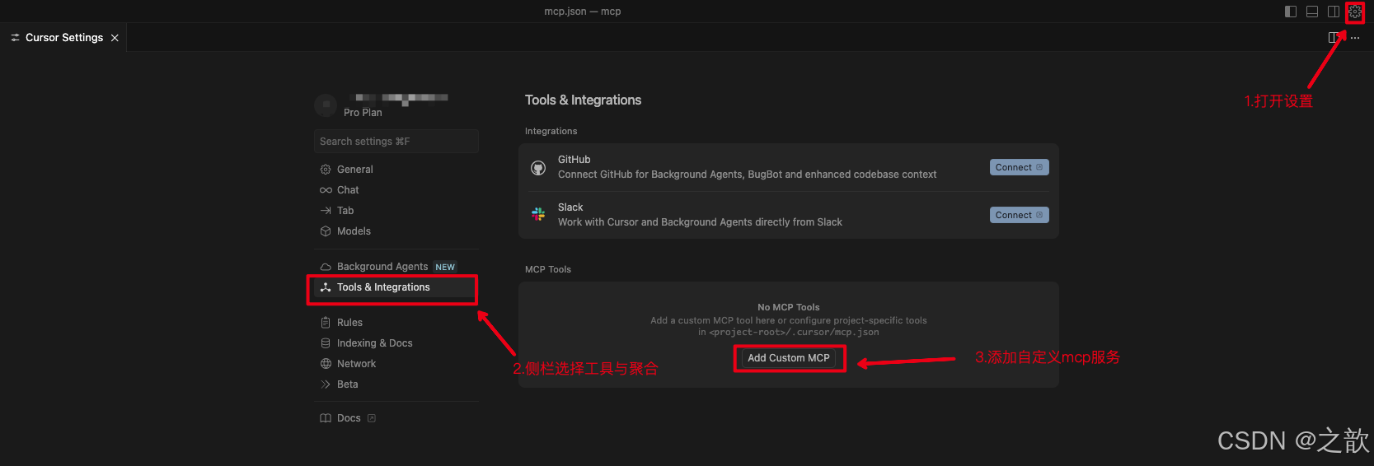Click the NEW badge beside Background Agents
Viewport: 1374px width, 466px height.
pyautogui.click(x=445, y=267)
